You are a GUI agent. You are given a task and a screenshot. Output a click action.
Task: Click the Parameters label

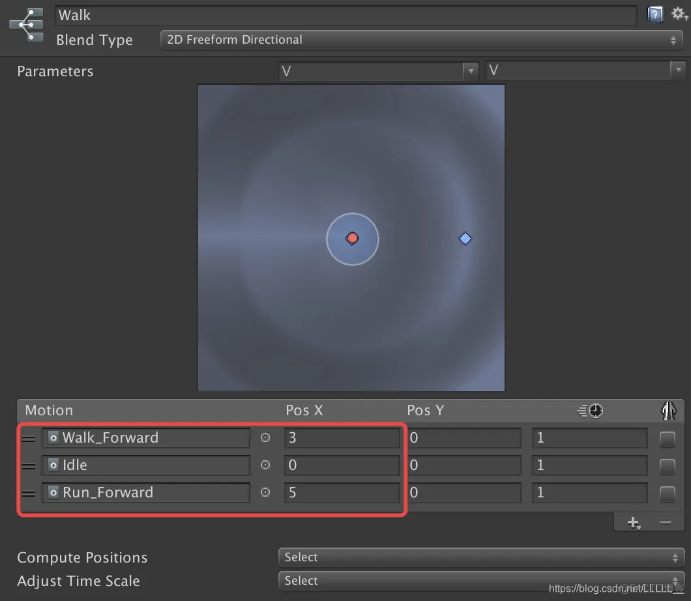click(x=55, y=72)
